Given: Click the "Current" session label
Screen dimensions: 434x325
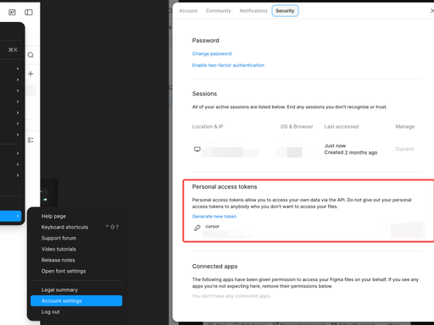Looking at the screenshot, I should pyautogui.click(x=404, y=149).
